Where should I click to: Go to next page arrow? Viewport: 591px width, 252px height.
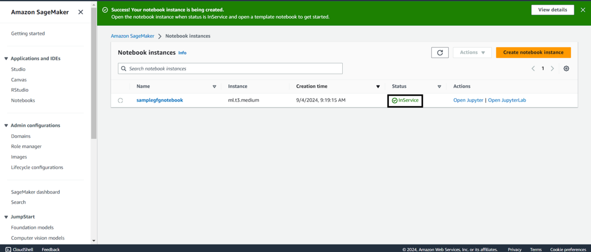tap(552, 69)
